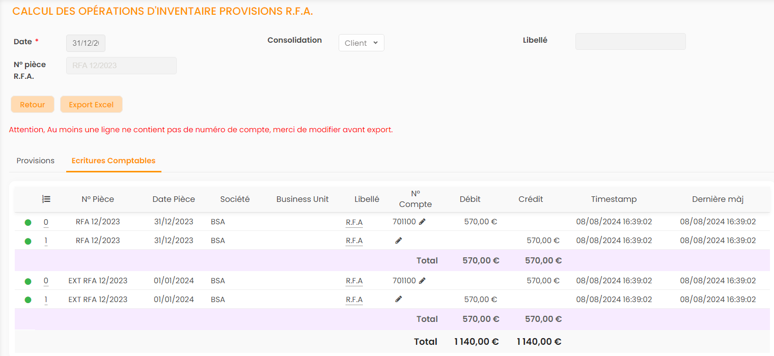774x356 pixels.
Task: Click the Export Excel button
Action: pos(91,105)
